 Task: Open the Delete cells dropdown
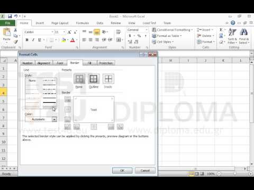[x=206, y=36]
